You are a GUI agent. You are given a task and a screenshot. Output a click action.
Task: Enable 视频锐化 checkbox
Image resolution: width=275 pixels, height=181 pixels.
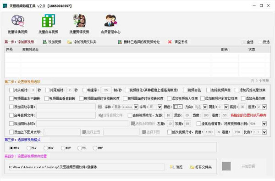click(127, 90)
